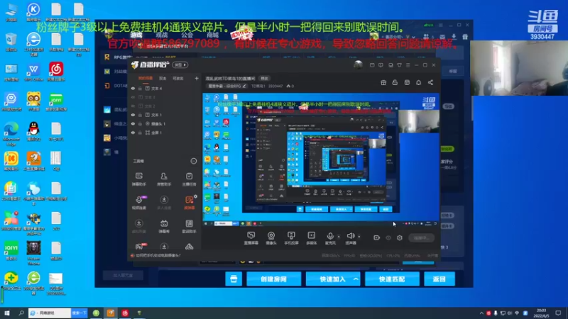Toggle visibility of 全屏 1 layer
The height and width of the screenshot is (319, 568).
pyautogui.click(x=133, y=133)
